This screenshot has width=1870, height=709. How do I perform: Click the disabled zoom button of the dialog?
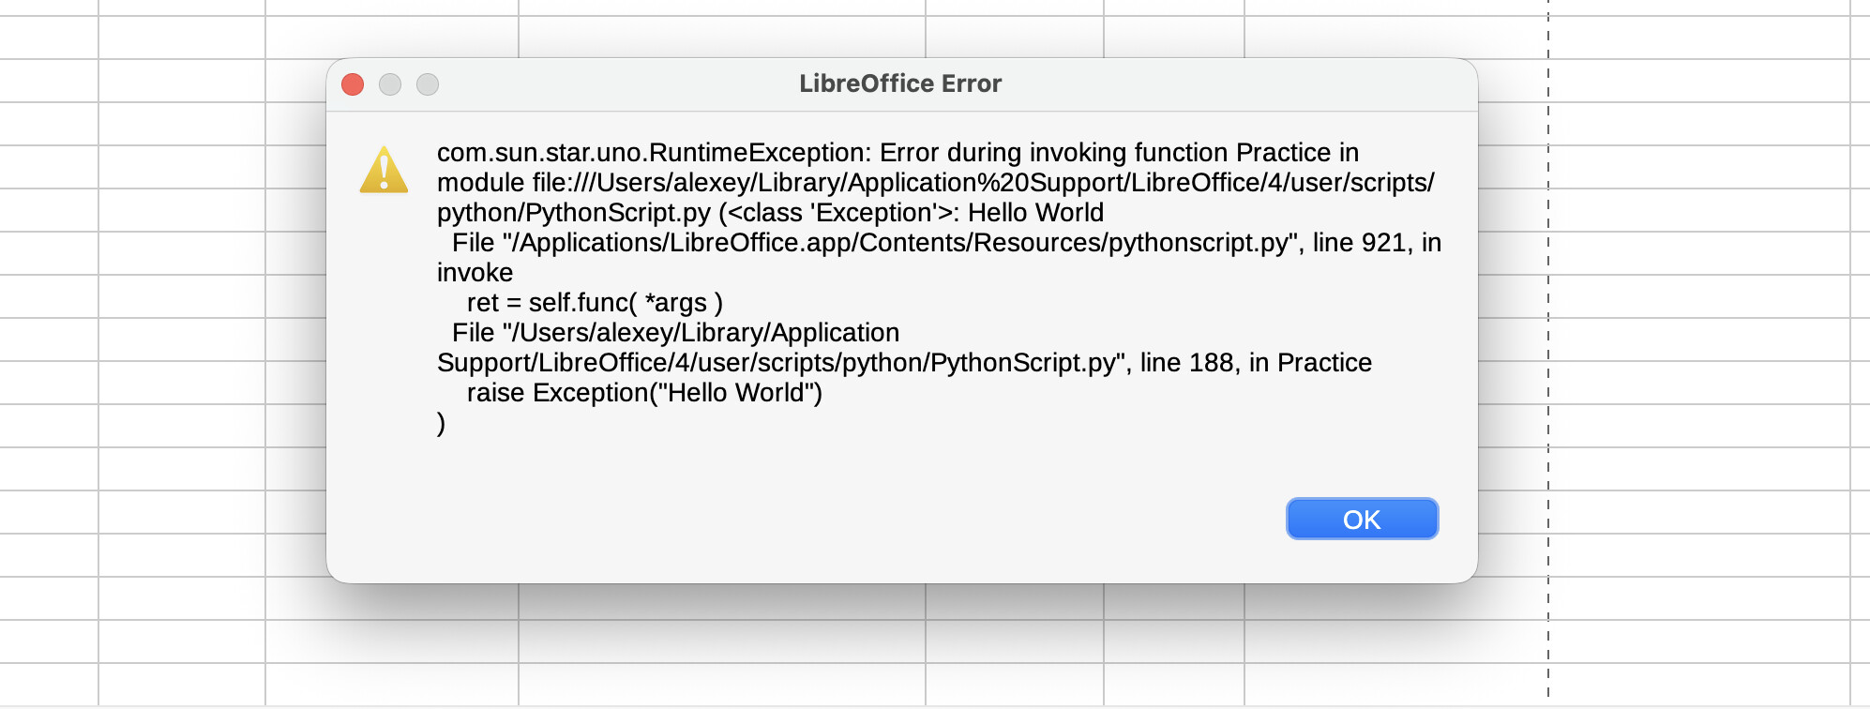[x=428, y=84]
